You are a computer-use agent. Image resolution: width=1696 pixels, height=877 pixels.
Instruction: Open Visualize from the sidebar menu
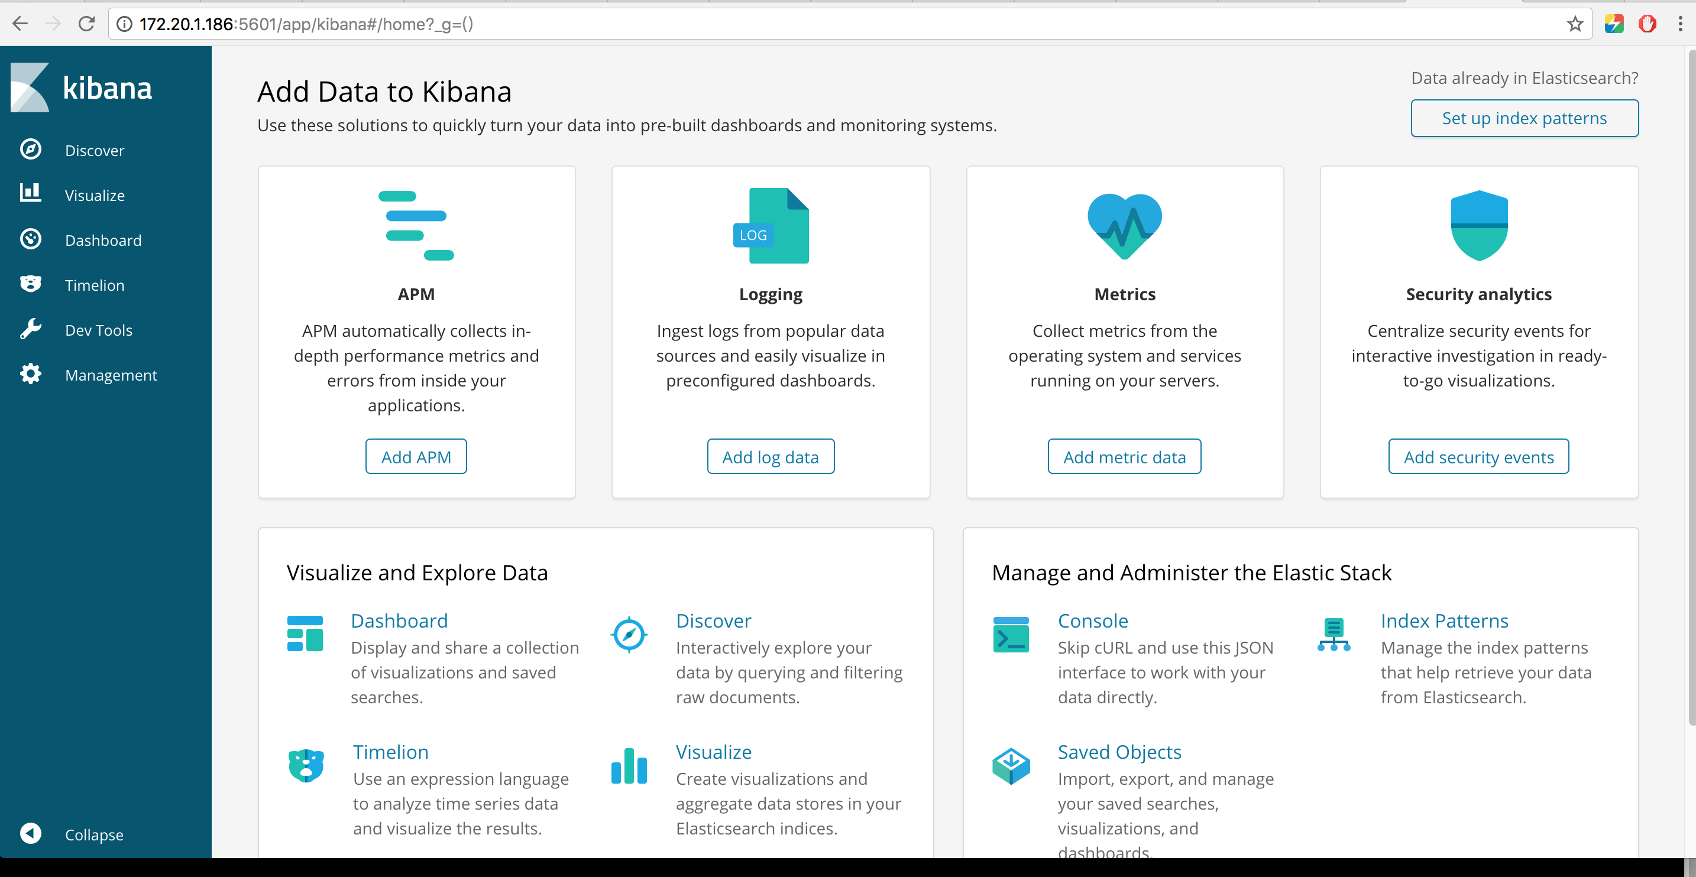95,196
